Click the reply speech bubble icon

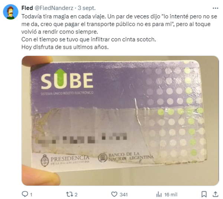[25, 194]
